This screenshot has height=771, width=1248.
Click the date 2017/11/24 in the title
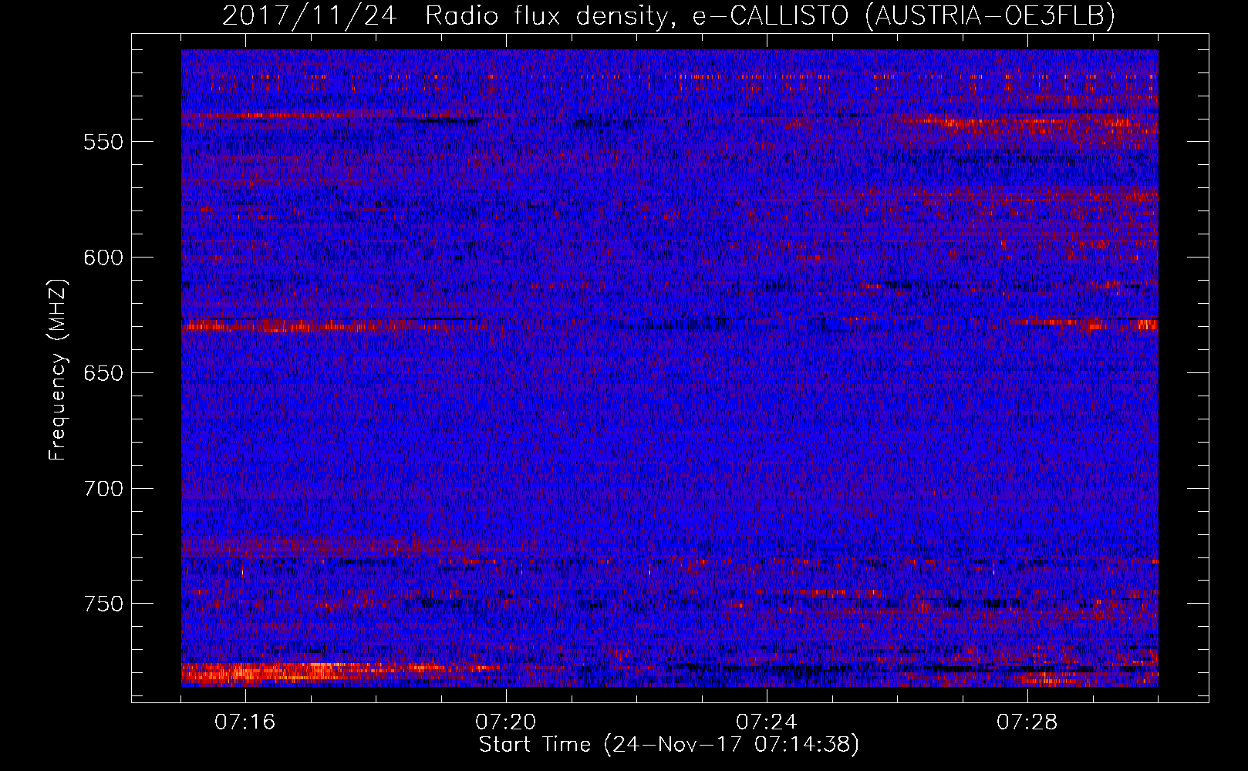[x=309, y=15]
